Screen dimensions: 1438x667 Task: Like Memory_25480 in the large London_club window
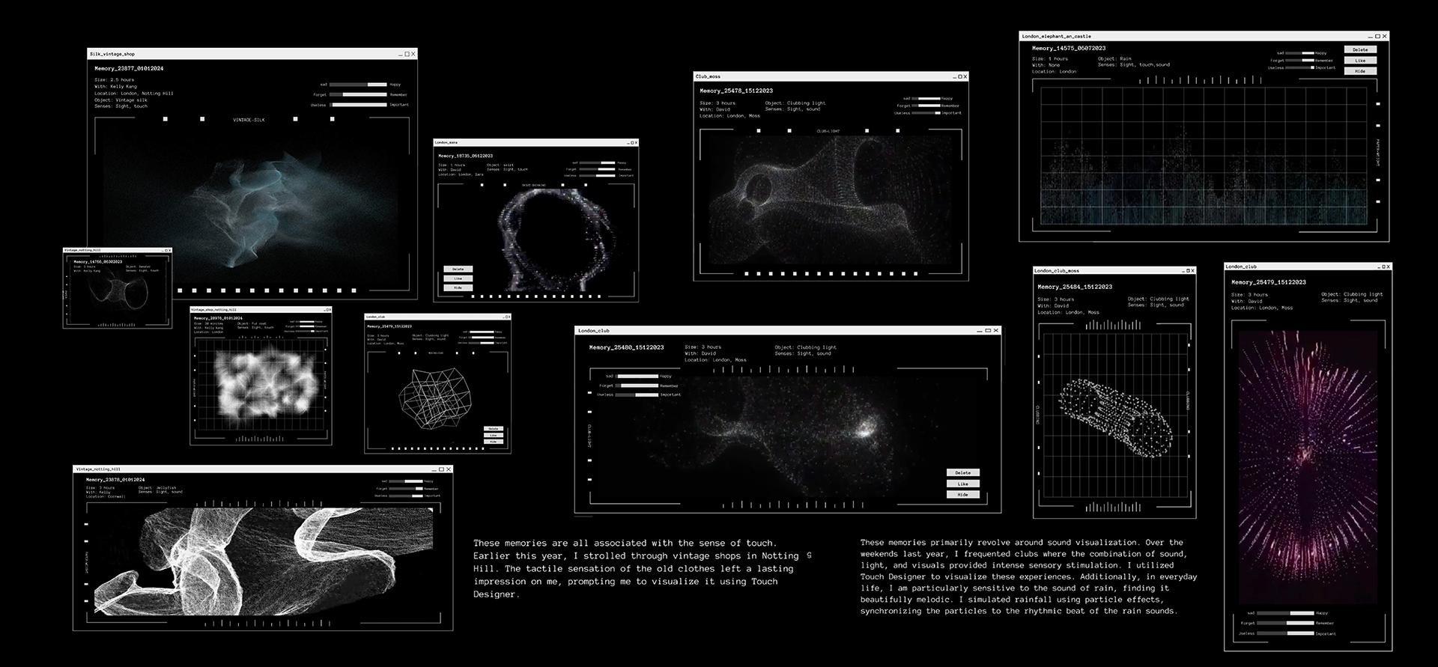point(963,484)
